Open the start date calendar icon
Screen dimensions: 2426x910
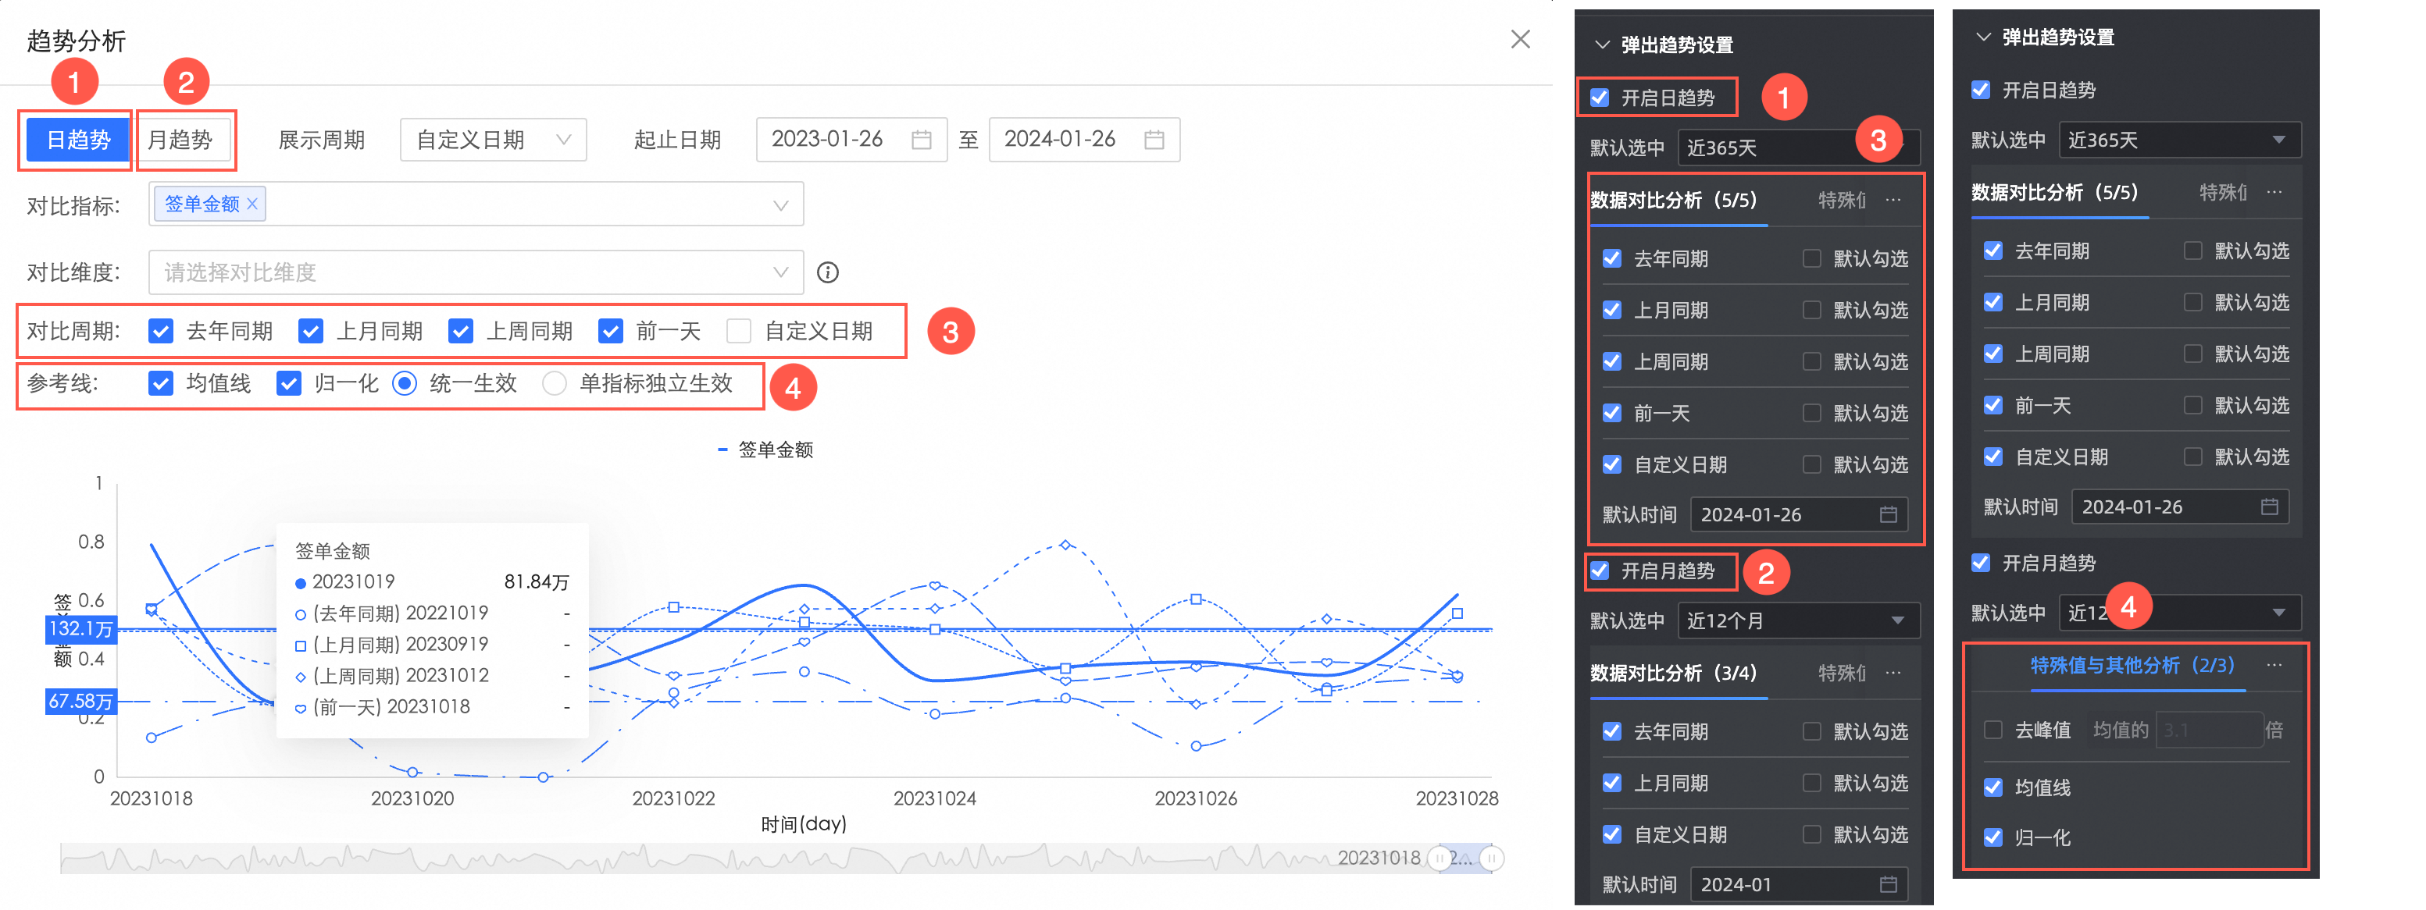tap(921, 140)
